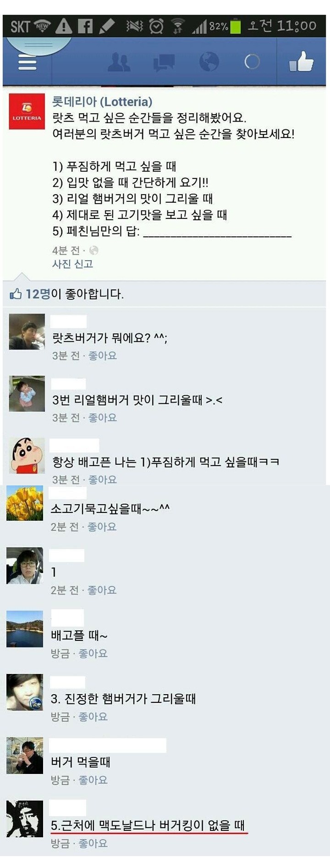The height and width of the screenshot is (857, 330).
Task: Like the comment about 맥도날드나 버거킹
Action: pos(93,843)
